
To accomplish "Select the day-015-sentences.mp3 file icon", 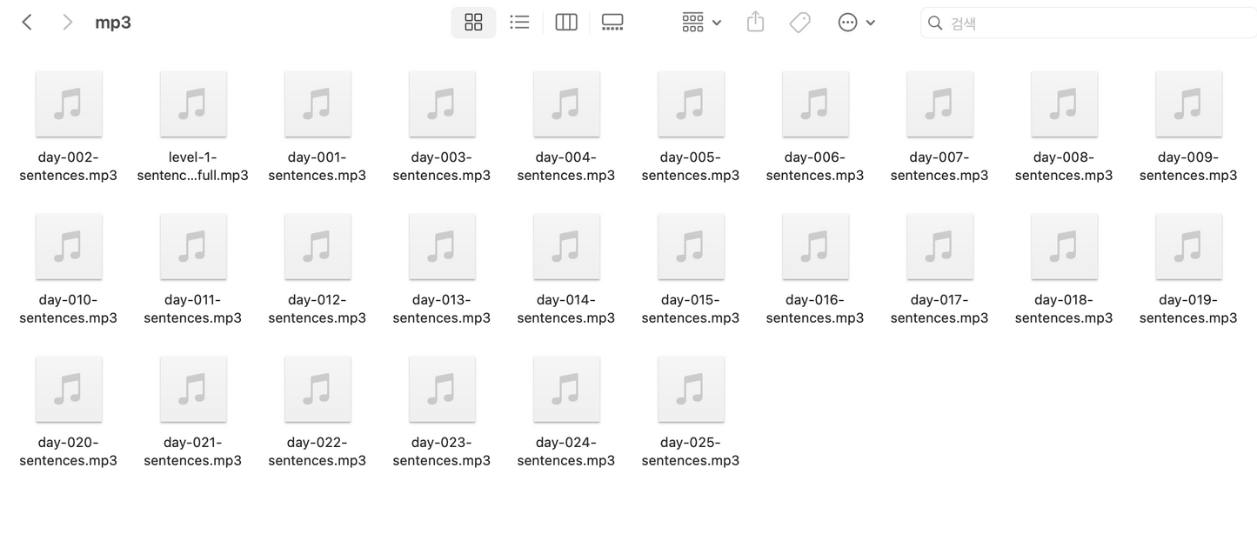I will 691,247.
